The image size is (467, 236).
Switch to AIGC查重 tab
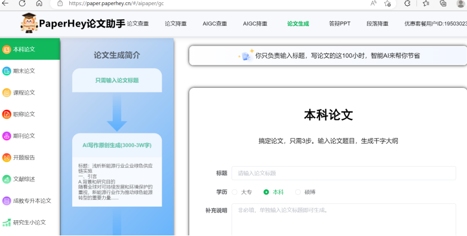pos(215,24)
